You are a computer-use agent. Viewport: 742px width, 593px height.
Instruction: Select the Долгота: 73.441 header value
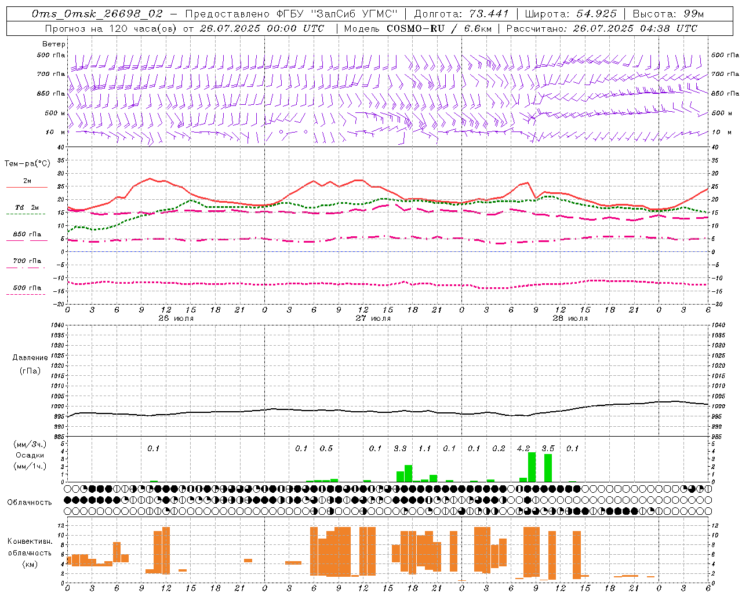[x=461, y=14]
